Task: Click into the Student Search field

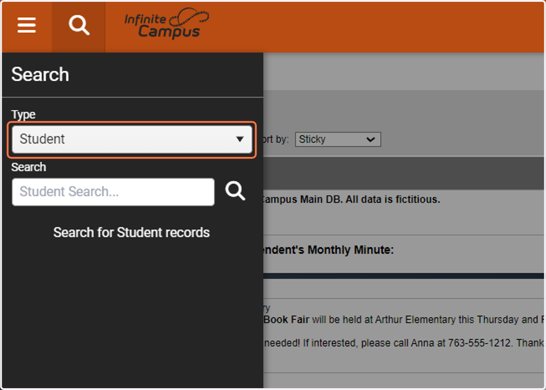Action: [113, 192]
